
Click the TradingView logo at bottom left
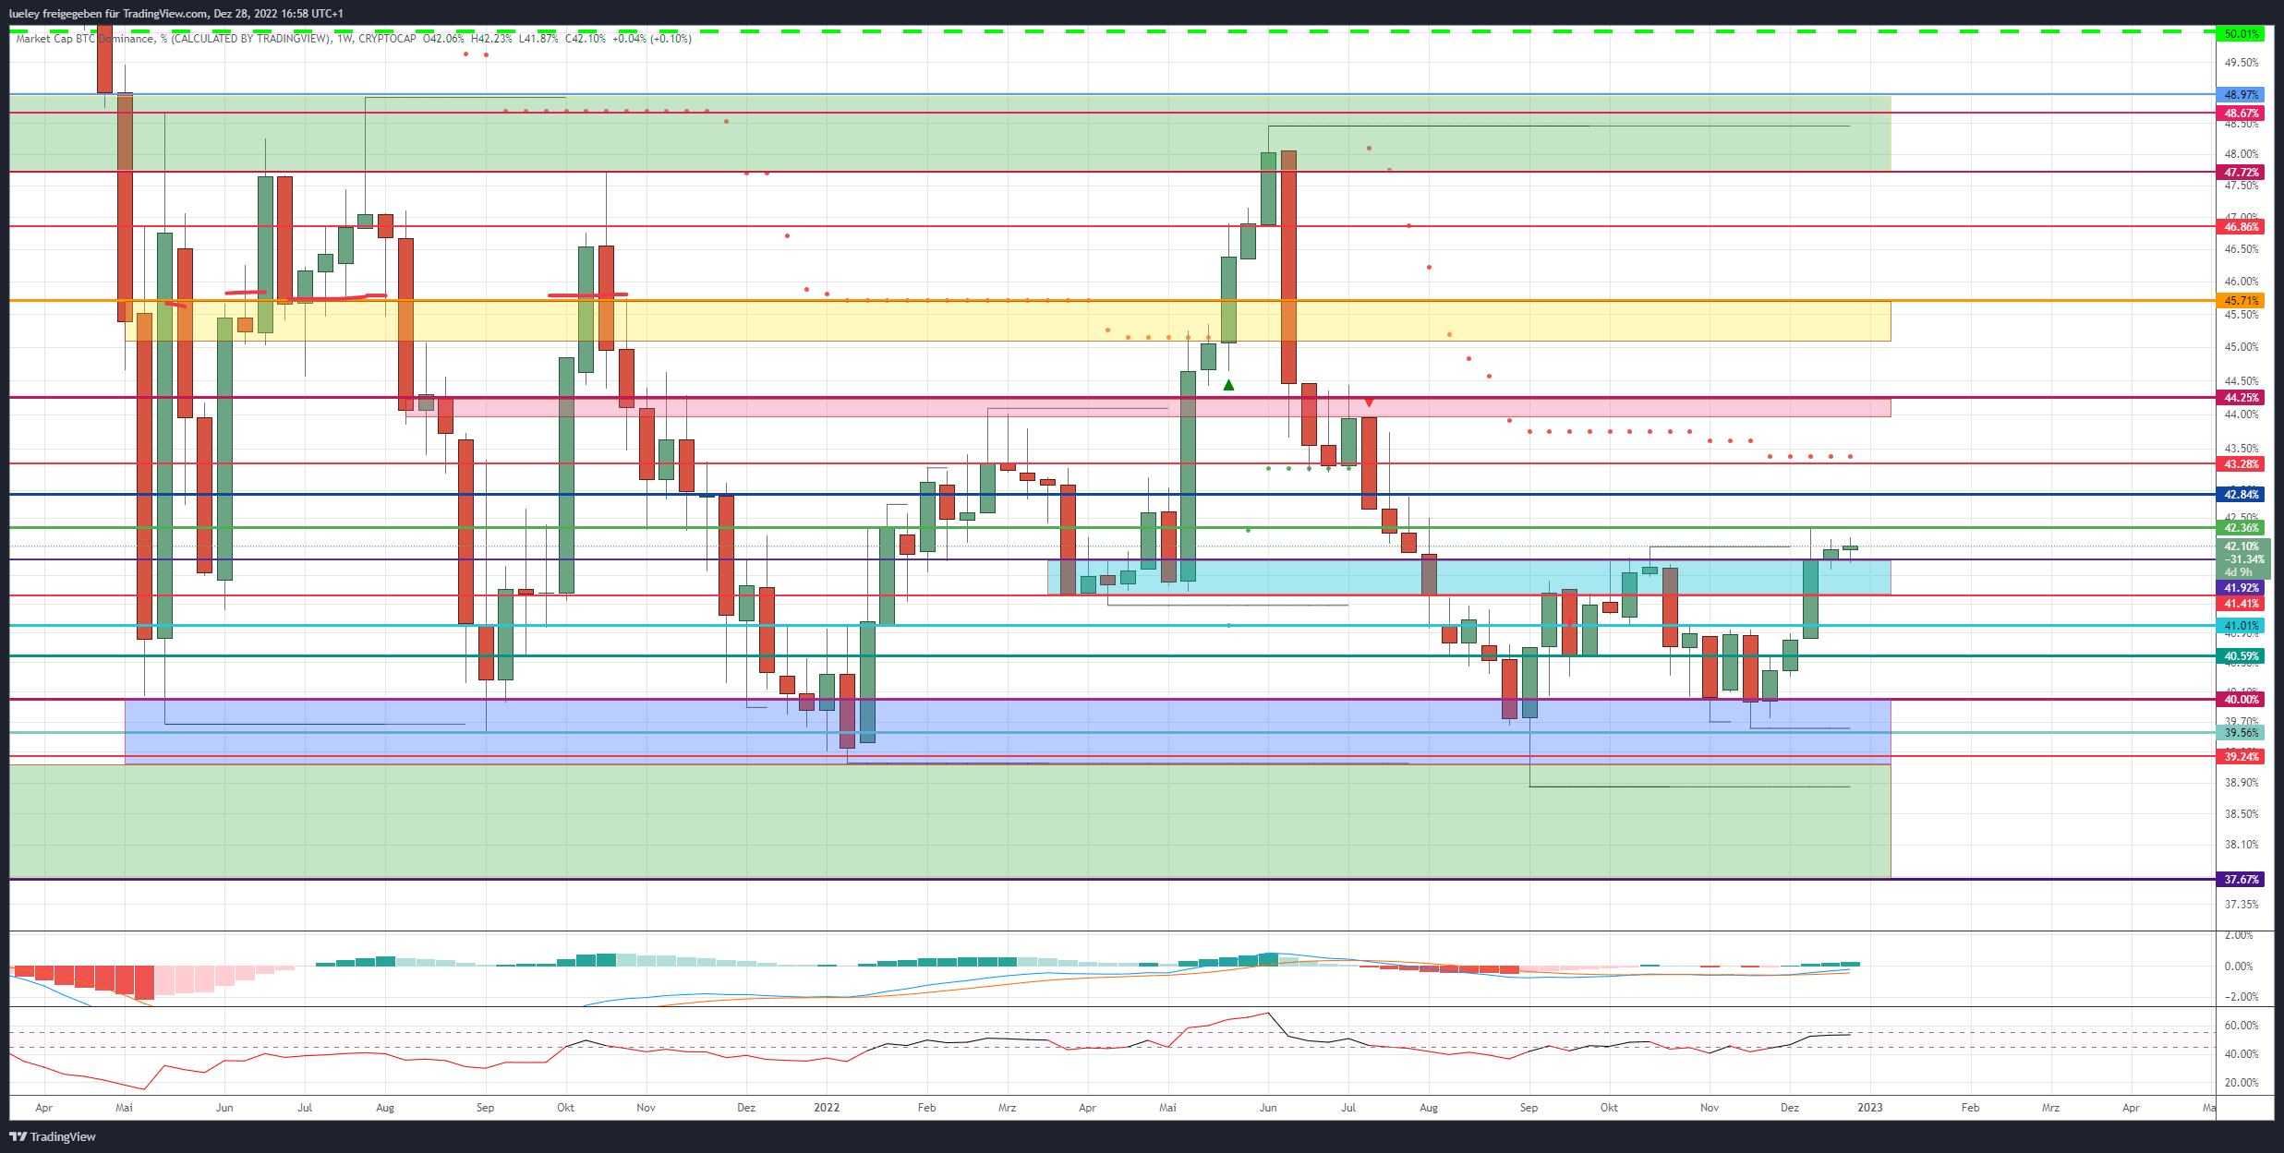(x=53, y=1136)
